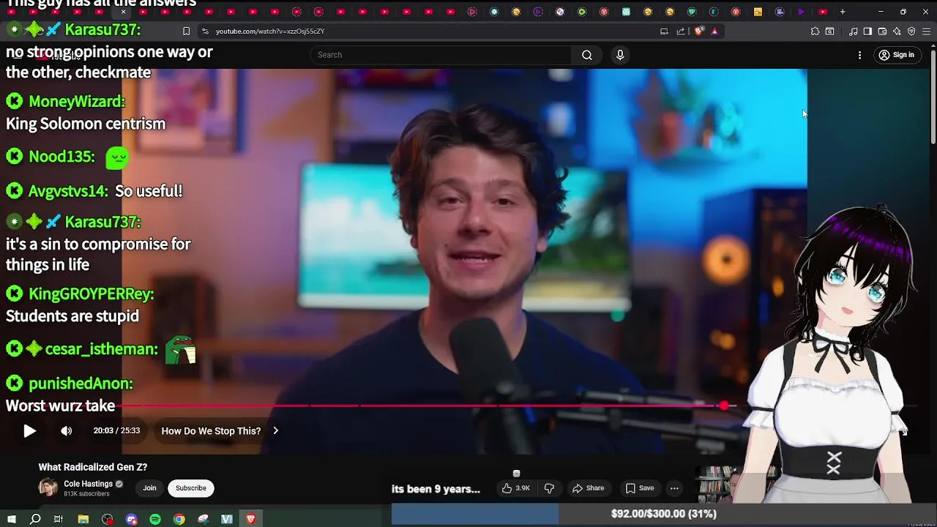The image size is (937, 527).
Task: Open the browser hamburger main menu
Action: pyautogui.click(x=926, y=31)
